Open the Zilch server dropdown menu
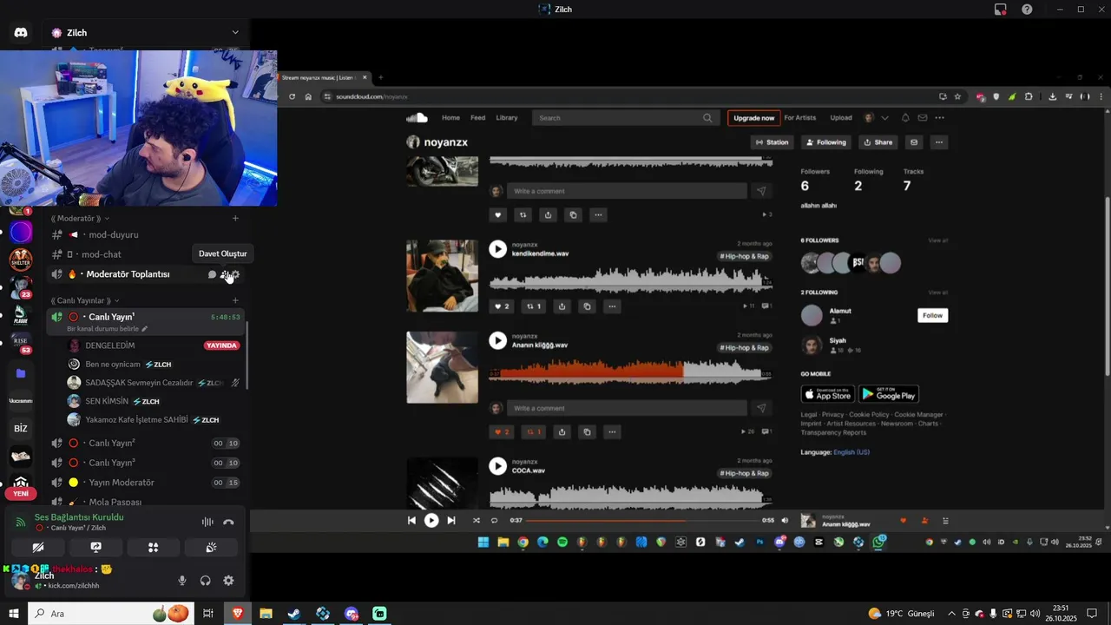1111x625 pixels. [235, 32]
